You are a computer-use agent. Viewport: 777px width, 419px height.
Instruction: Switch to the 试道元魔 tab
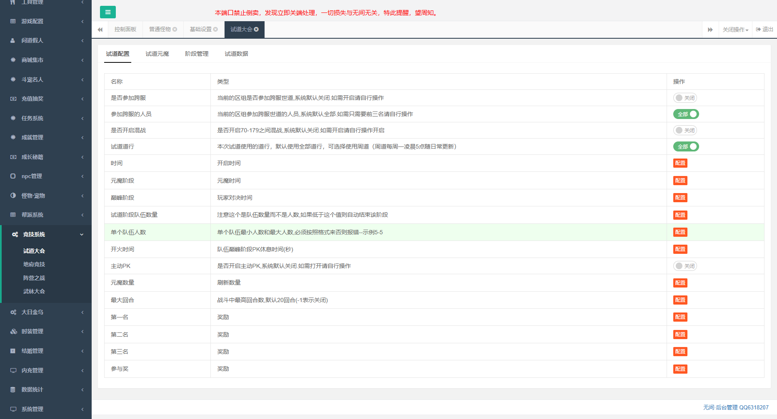tap(157, 54)
